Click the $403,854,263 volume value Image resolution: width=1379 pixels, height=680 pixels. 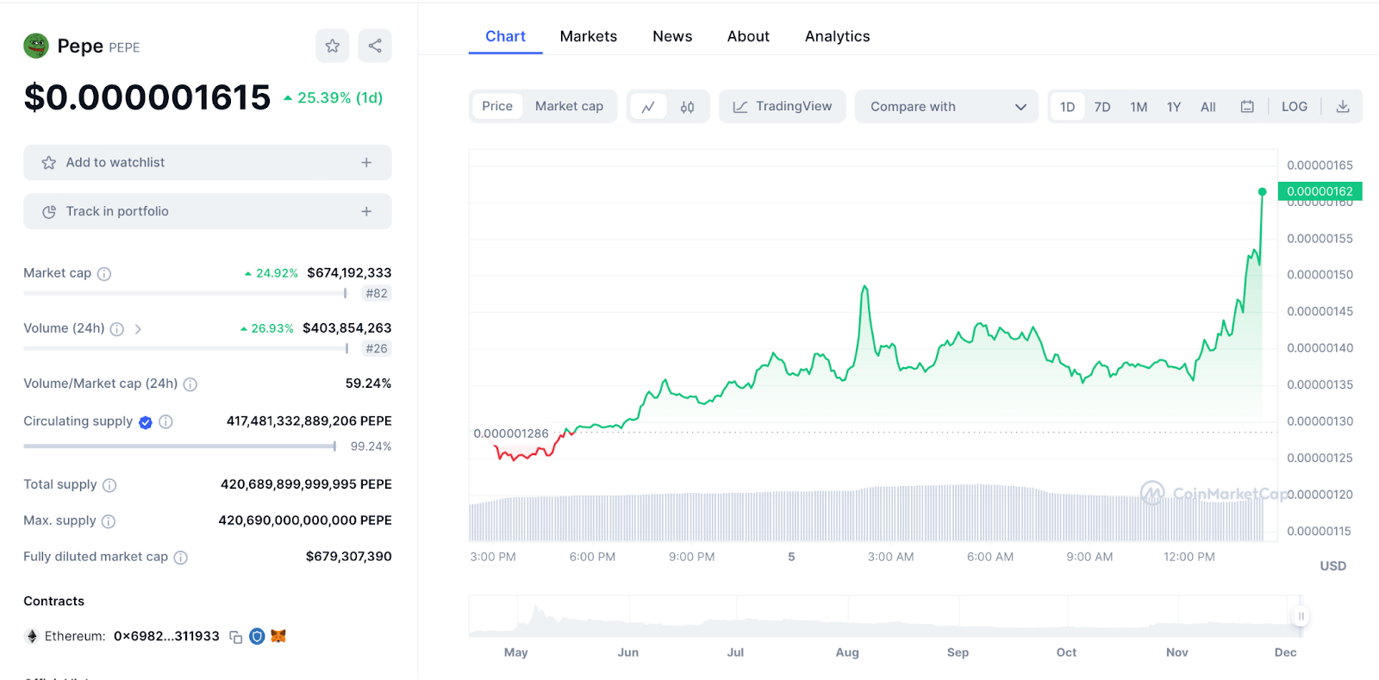347,328
